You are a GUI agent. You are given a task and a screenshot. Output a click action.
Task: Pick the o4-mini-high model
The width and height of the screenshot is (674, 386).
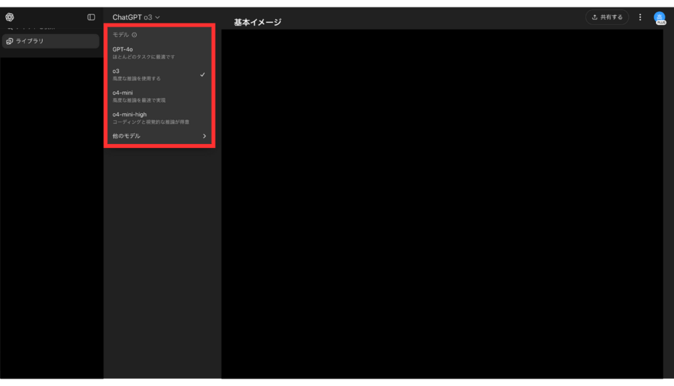pyautogui.click(x=159, y=118)
